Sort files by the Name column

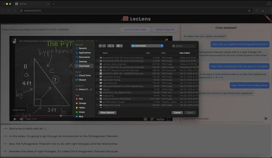pyautogui.click(x=105, y=53)
